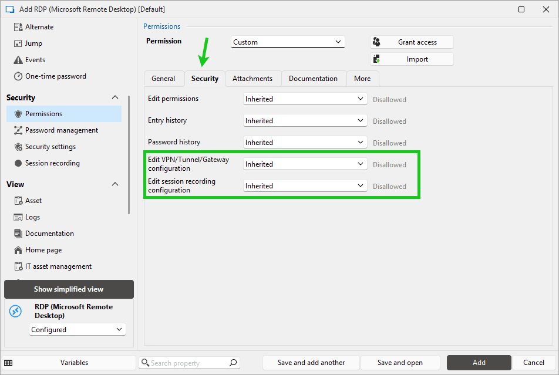The image size is (559, 375).
Task: Open the Configured dropdown for RDP
Action: [77, 329]
